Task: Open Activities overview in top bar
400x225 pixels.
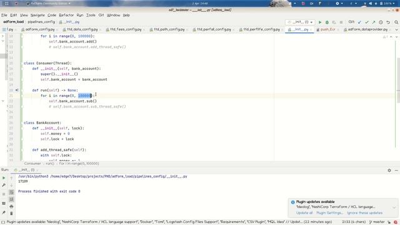Action: (x=7, y=4)
